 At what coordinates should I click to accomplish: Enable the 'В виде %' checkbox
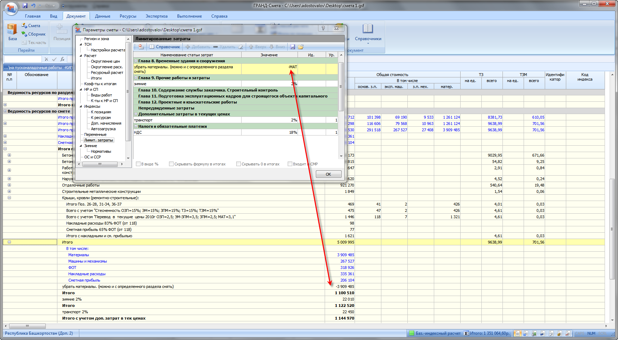pyautogui.click(x=138, y=164)
